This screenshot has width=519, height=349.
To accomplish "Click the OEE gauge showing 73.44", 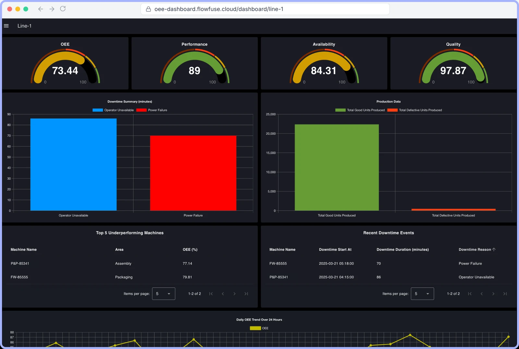I will (x=65, y=67).
